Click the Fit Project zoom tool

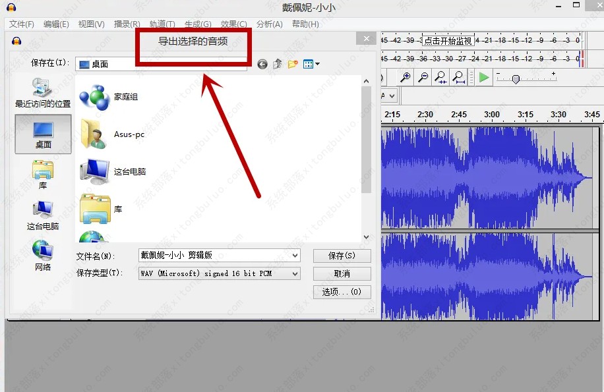pyautogui.click(x=458, y=78)
